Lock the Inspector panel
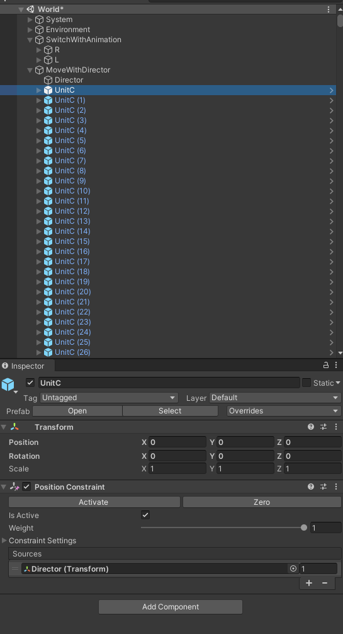 point(325,365)
